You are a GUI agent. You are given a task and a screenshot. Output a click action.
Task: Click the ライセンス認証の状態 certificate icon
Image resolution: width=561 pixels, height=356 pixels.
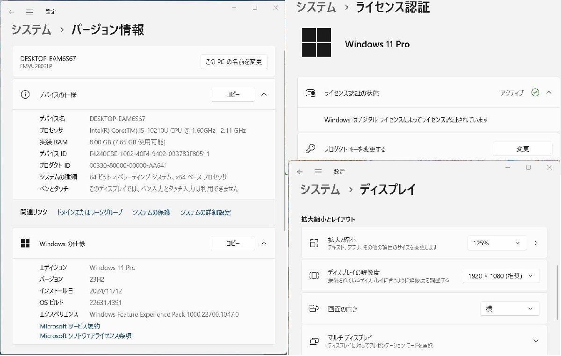pyautogui.click(x=310, y=93)
